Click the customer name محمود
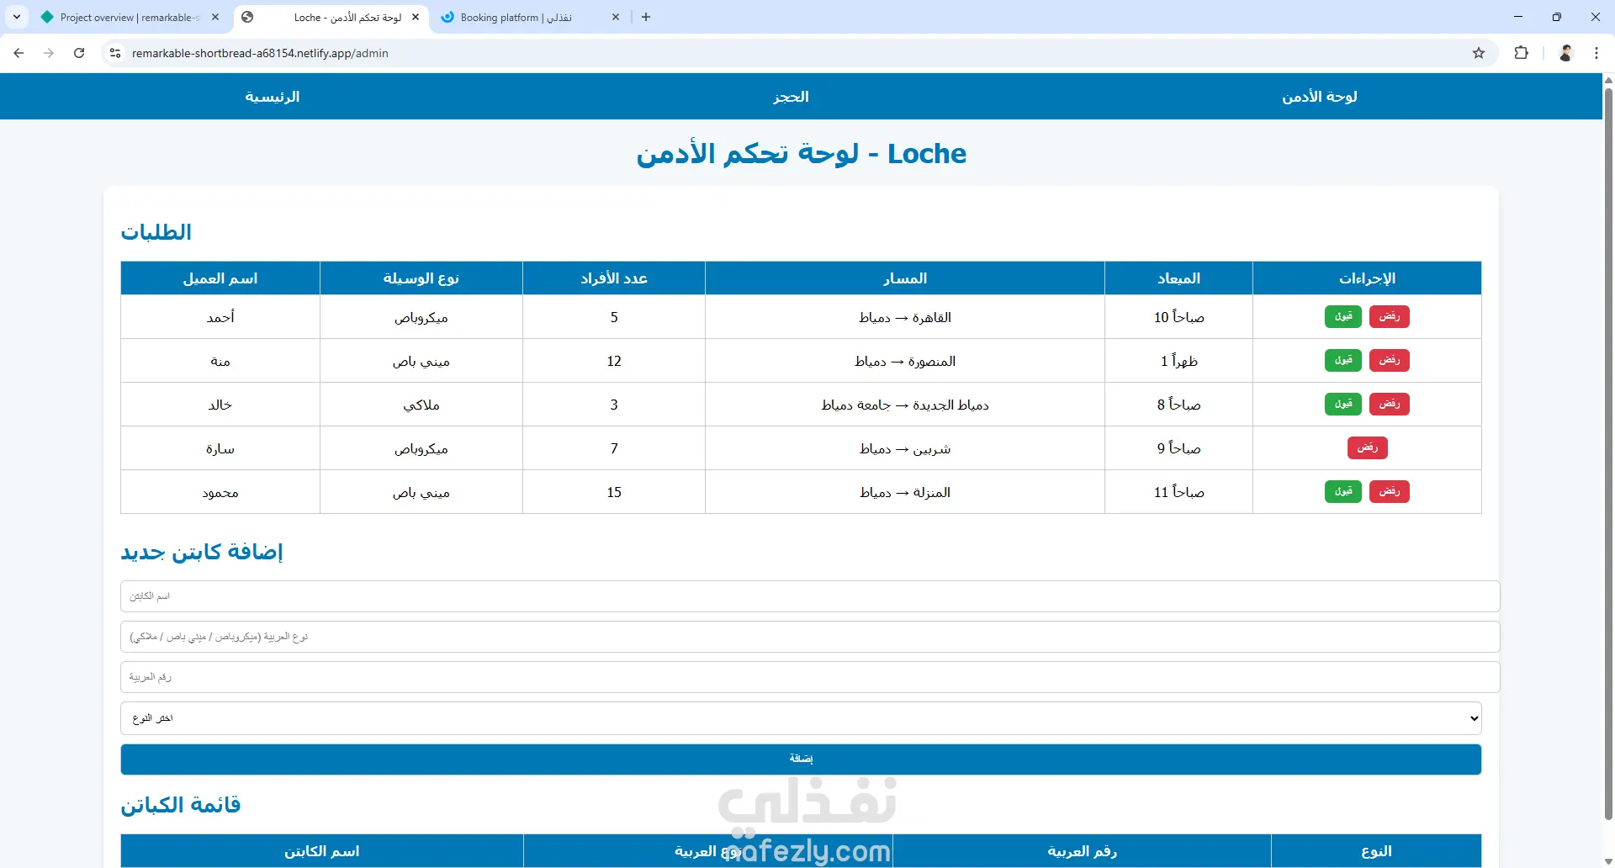This screenshot has width=1615, height=868. [220, 492]
